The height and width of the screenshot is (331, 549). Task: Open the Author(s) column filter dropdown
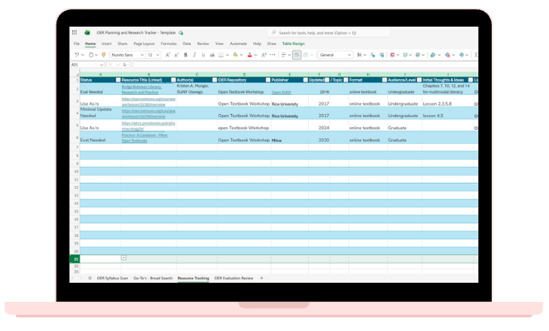214,80
